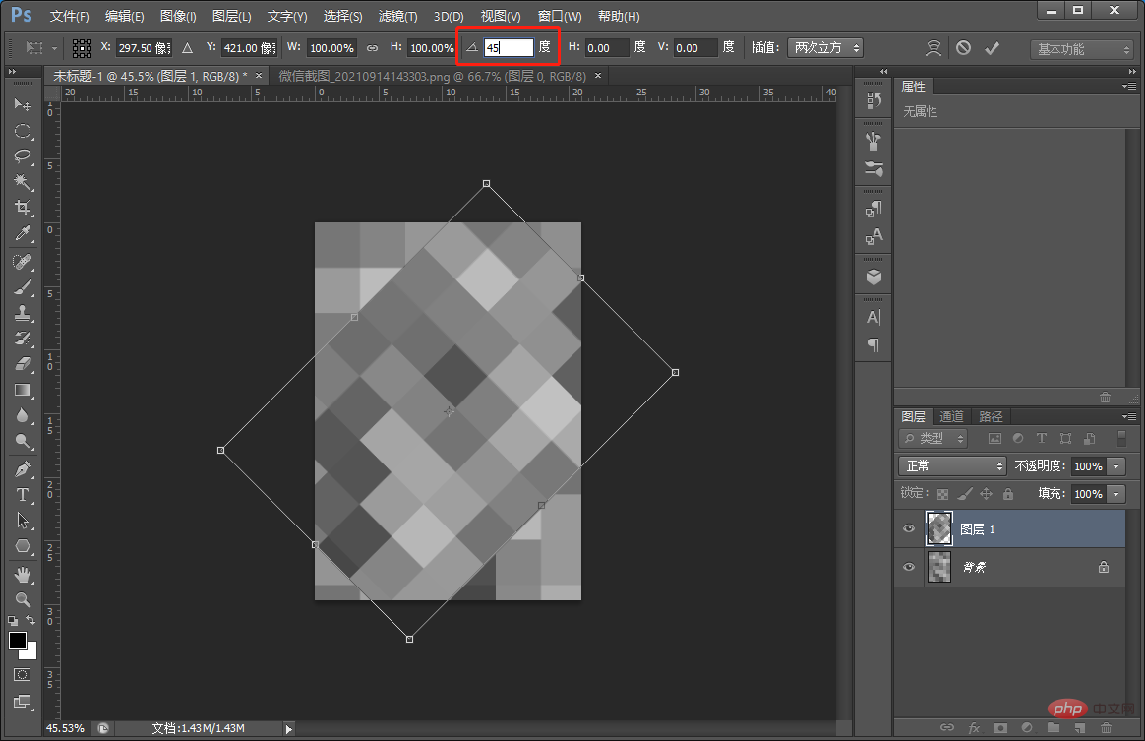Select the History Brush tool
1145x741 pixels.
[x=23, y=339]
